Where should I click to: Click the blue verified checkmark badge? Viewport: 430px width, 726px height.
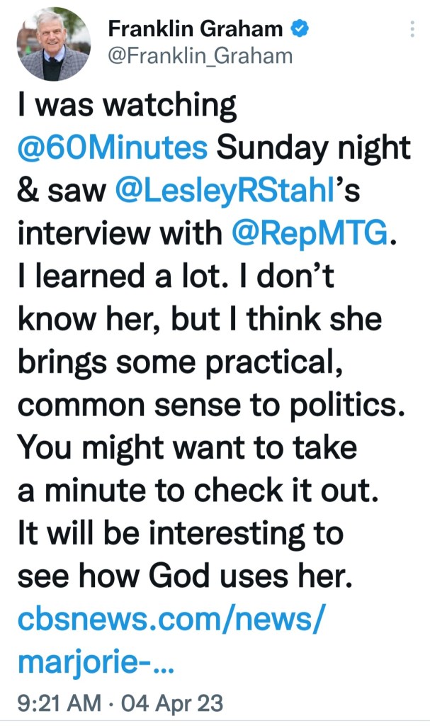click(300, 29)
